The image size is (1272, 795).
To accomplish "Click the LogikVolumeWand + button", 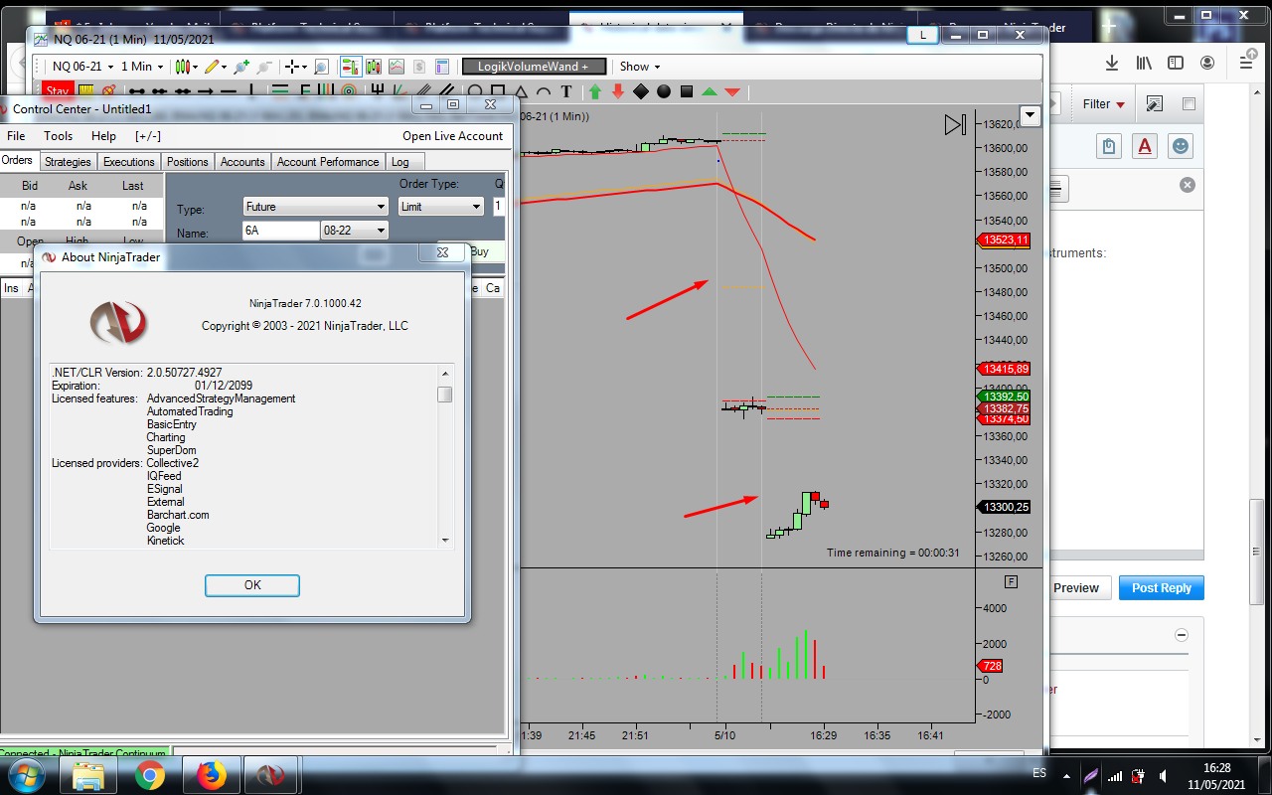I will pyautogui.click(x=534, y=67).
